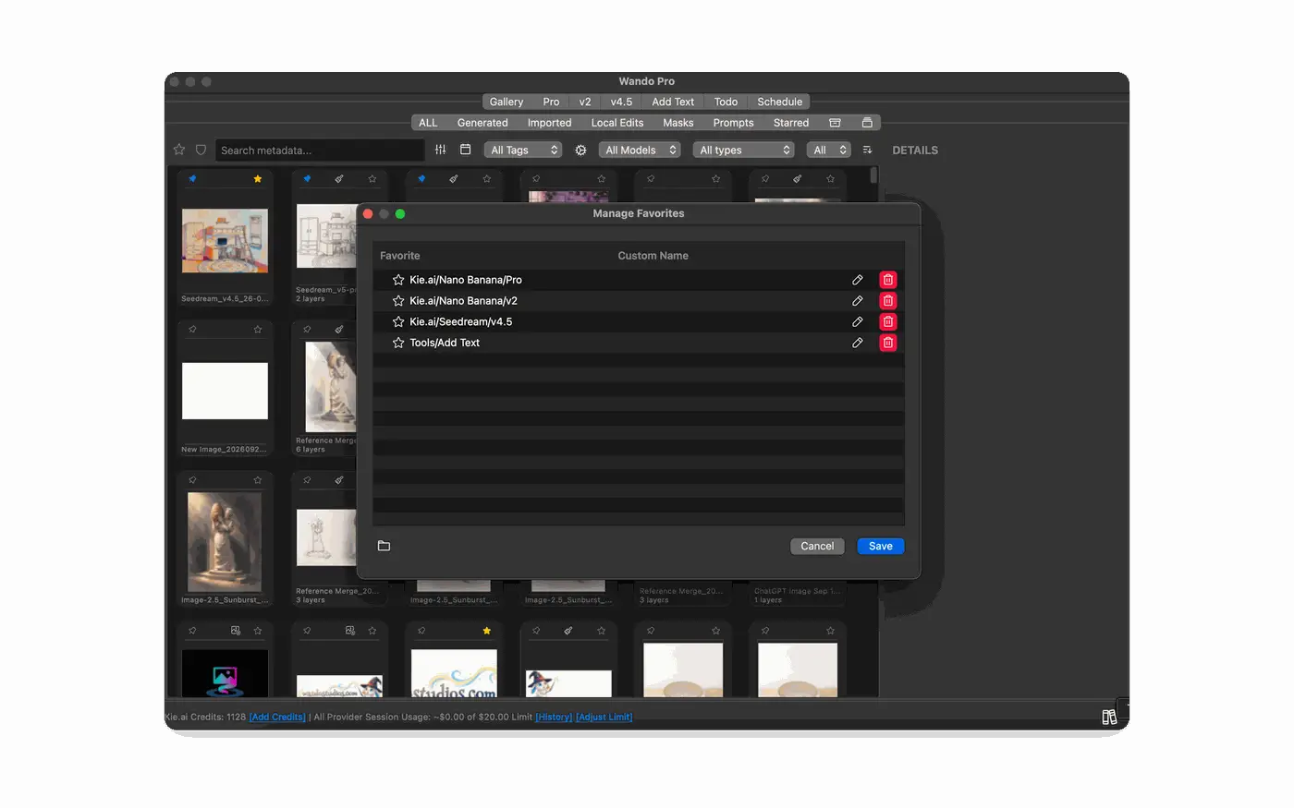Show the Starred filter tab
Image resolution: width=1294 pixels, height=808 pixels.
click(791, 123)
